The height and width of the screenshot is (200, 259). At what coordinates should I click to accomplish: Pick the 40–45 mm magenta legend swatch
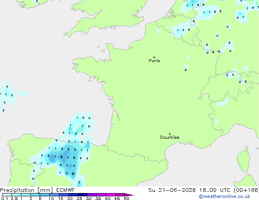point(111,195)
